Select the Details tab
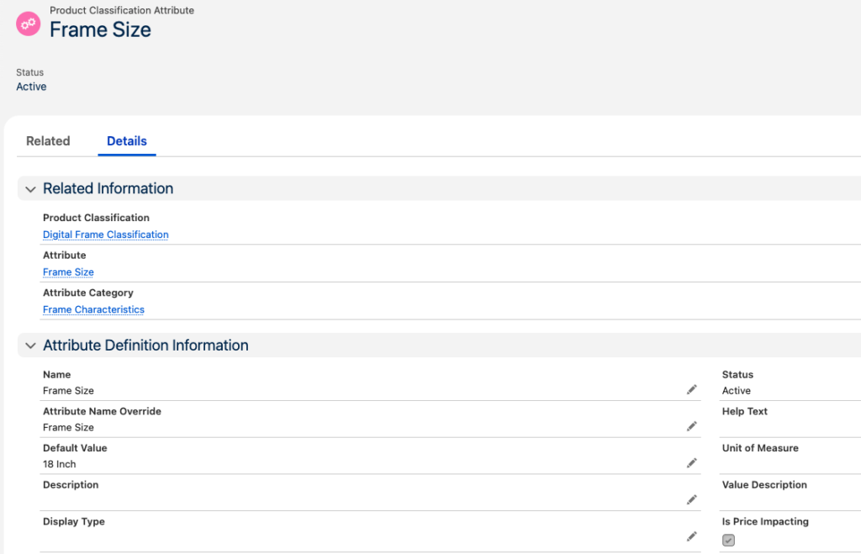The height and width of the screenshot is (554, 861). tap(127, 141)
